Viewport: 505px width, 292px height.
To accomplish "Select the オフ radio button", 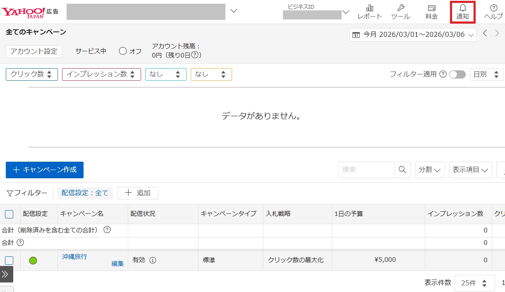I will point(122,51).
